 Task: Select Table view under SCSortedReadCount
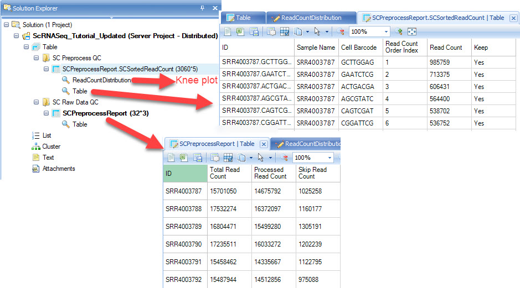pyautogui.click(x=80, y=91)
